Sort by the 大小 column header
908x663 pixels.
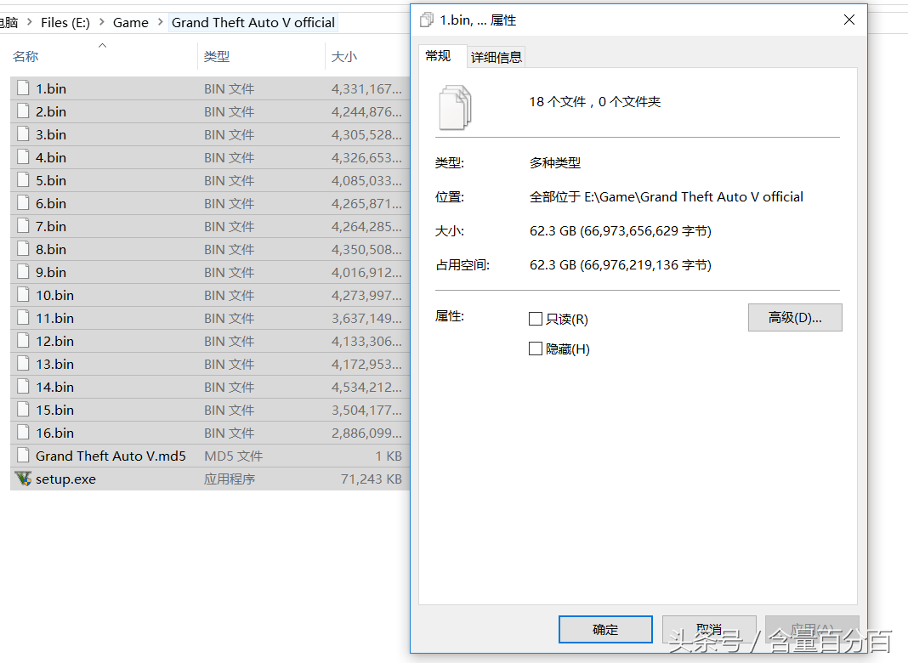(344, 57)
